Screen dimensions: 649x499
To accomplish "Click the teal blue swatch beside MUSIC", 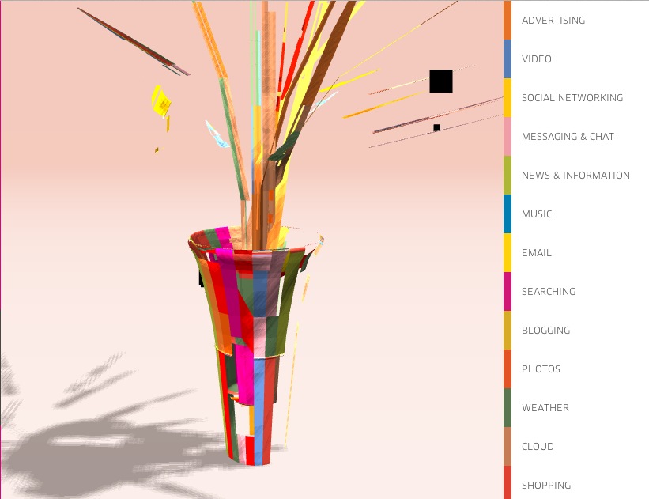I will tap(507, 214).
